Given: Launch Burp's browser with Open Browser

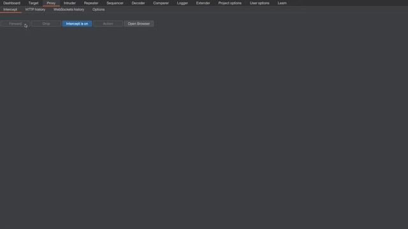Looking at the screenshot, I should click(x=139, y=24).
